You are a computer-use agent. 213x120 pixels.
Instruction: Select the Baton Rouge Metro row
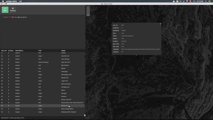(42, 109)
